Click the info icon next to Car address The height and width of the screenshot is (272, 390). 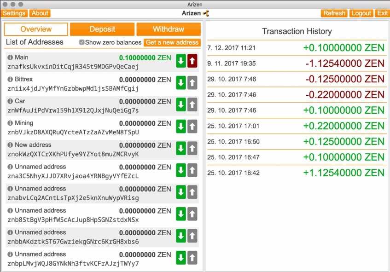coord(10,100)
